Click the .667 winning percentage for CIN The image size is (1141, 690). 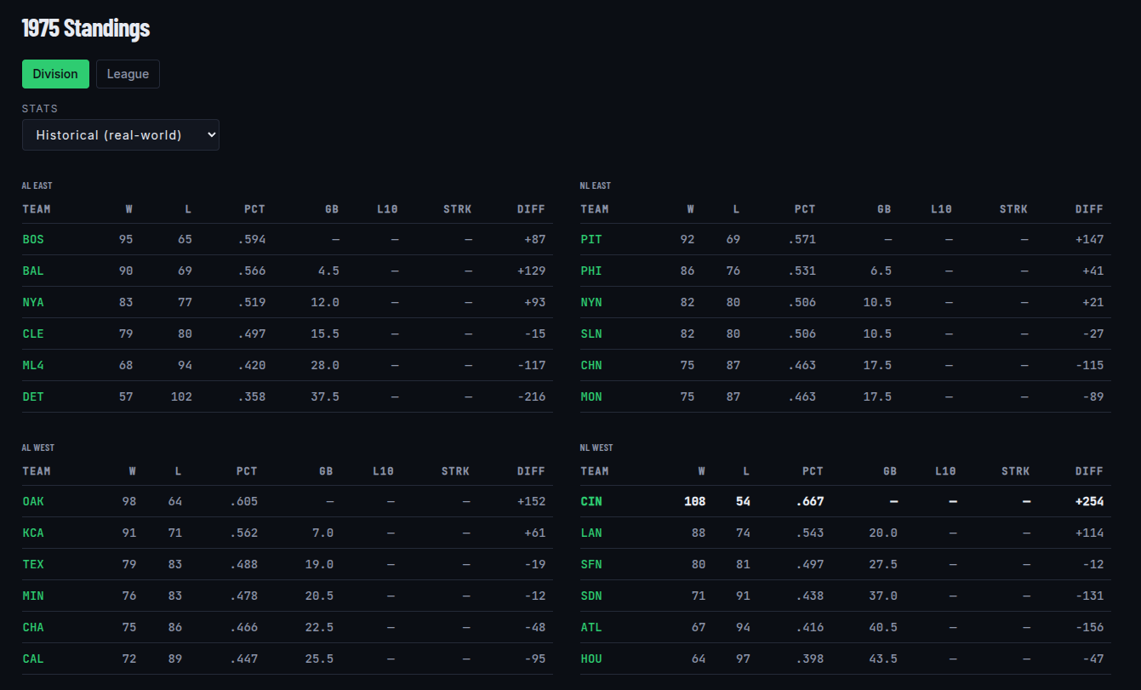tap(810, 502)
